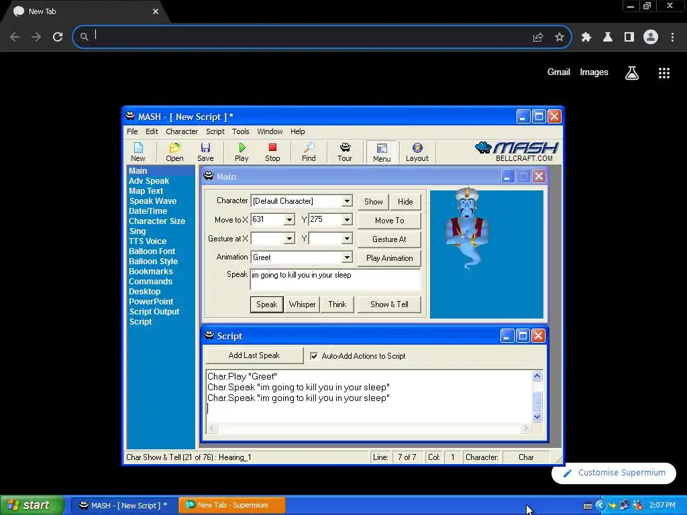This screenshot has width=687, height=515.
Task: Click the Play Animation button
Action: tap(390, 258)
